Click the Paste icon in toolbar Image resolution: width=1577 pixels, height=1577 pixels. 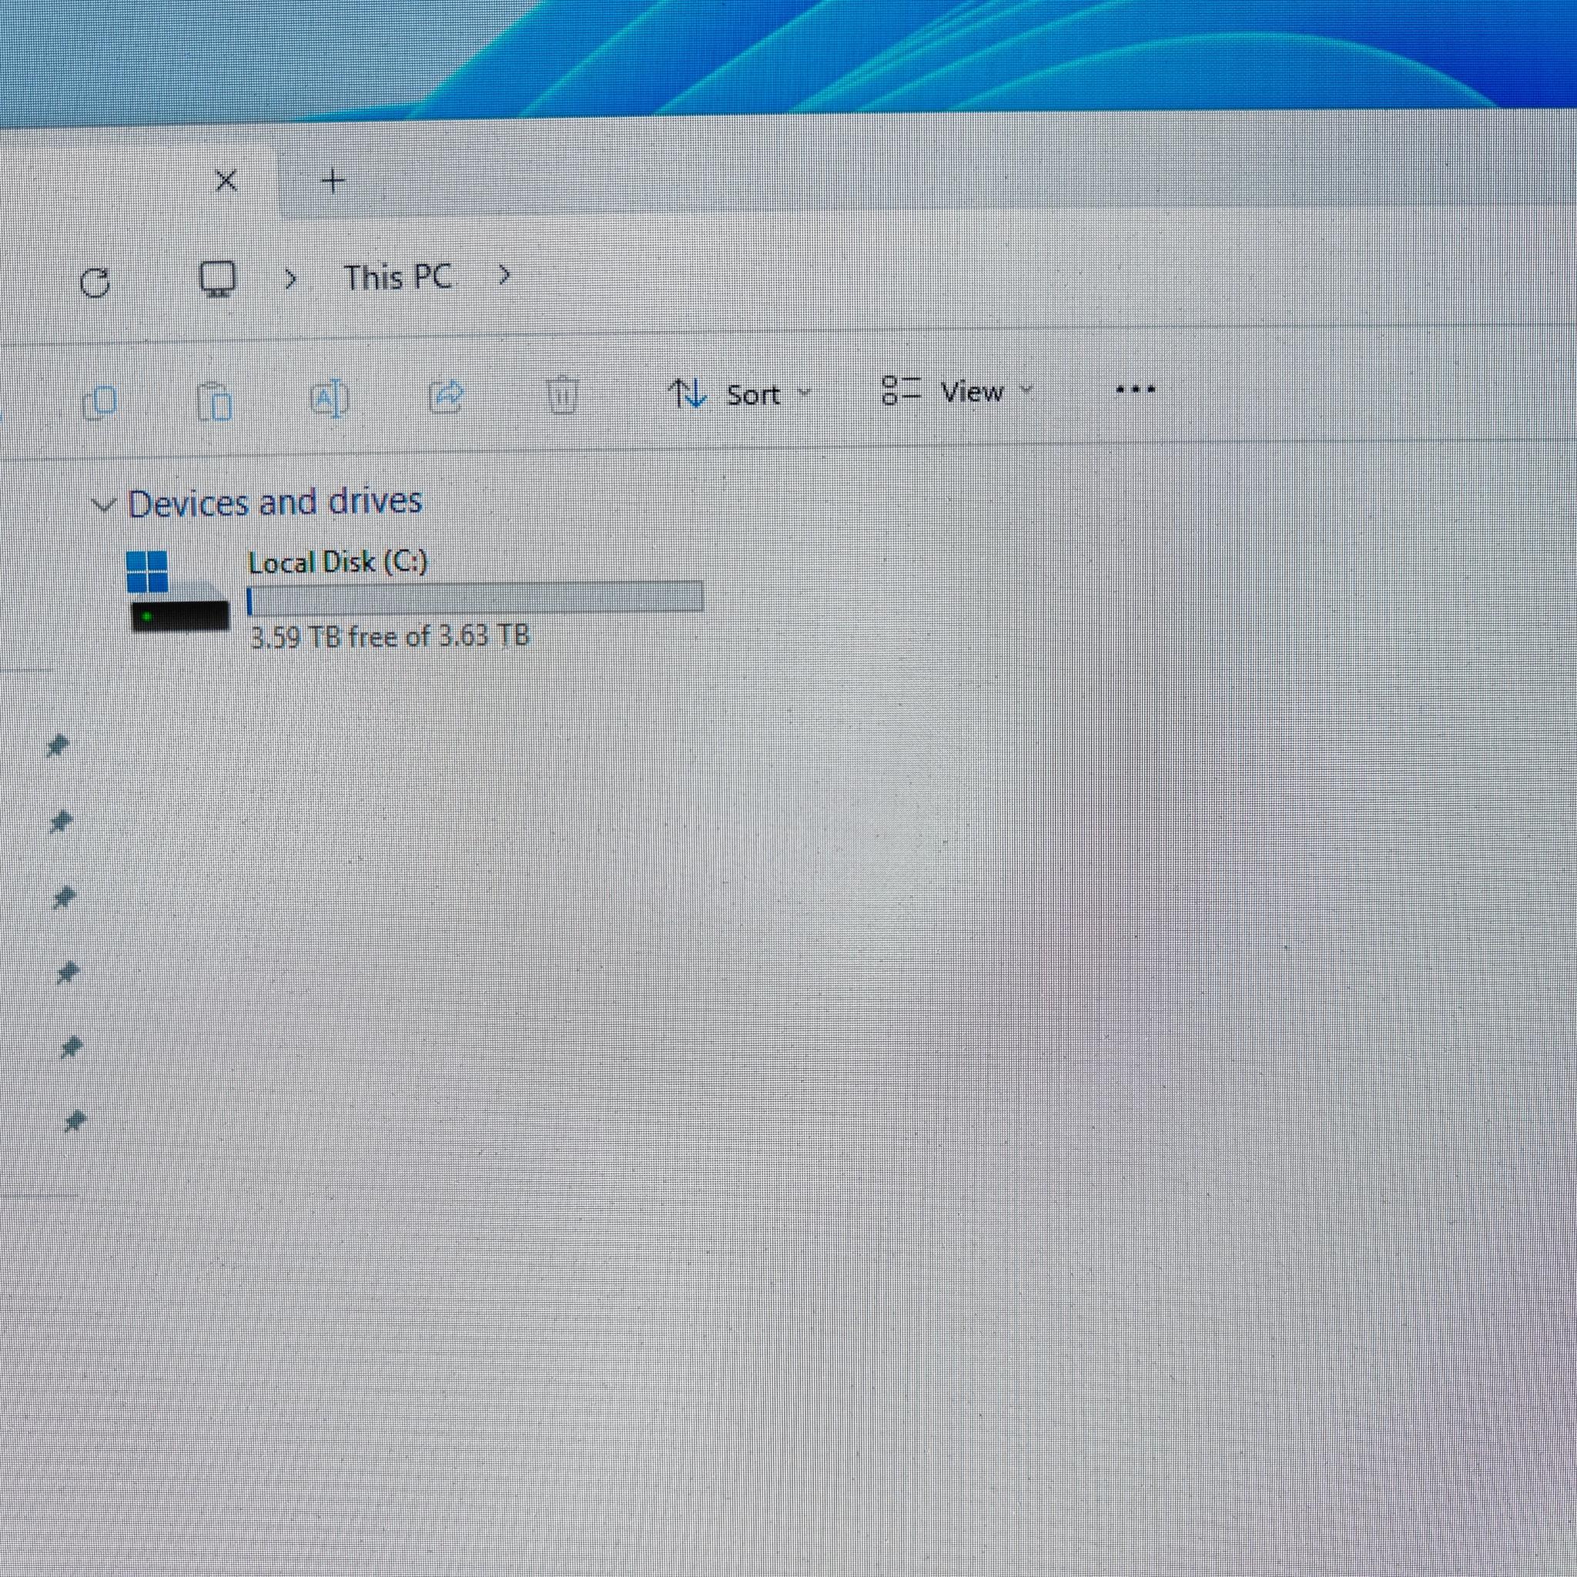215,400
